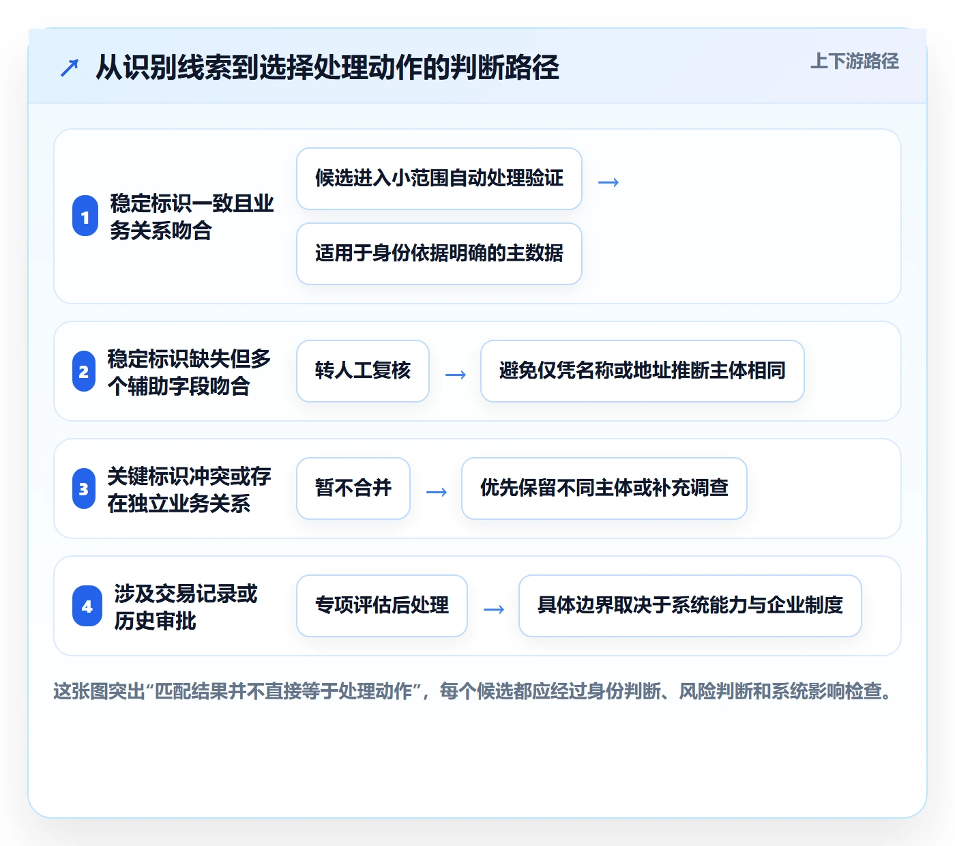Click the number 4 step badge

click(x=87, y=606)
